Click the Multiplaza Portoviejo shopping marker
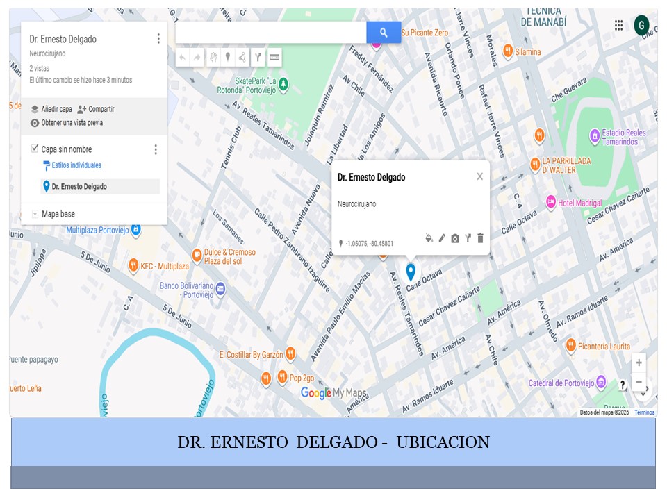Screen dimensions: 667x500 135,230
